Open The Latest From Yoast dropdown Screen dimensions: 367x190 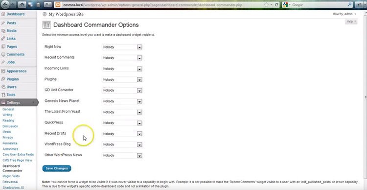point(122,112)
